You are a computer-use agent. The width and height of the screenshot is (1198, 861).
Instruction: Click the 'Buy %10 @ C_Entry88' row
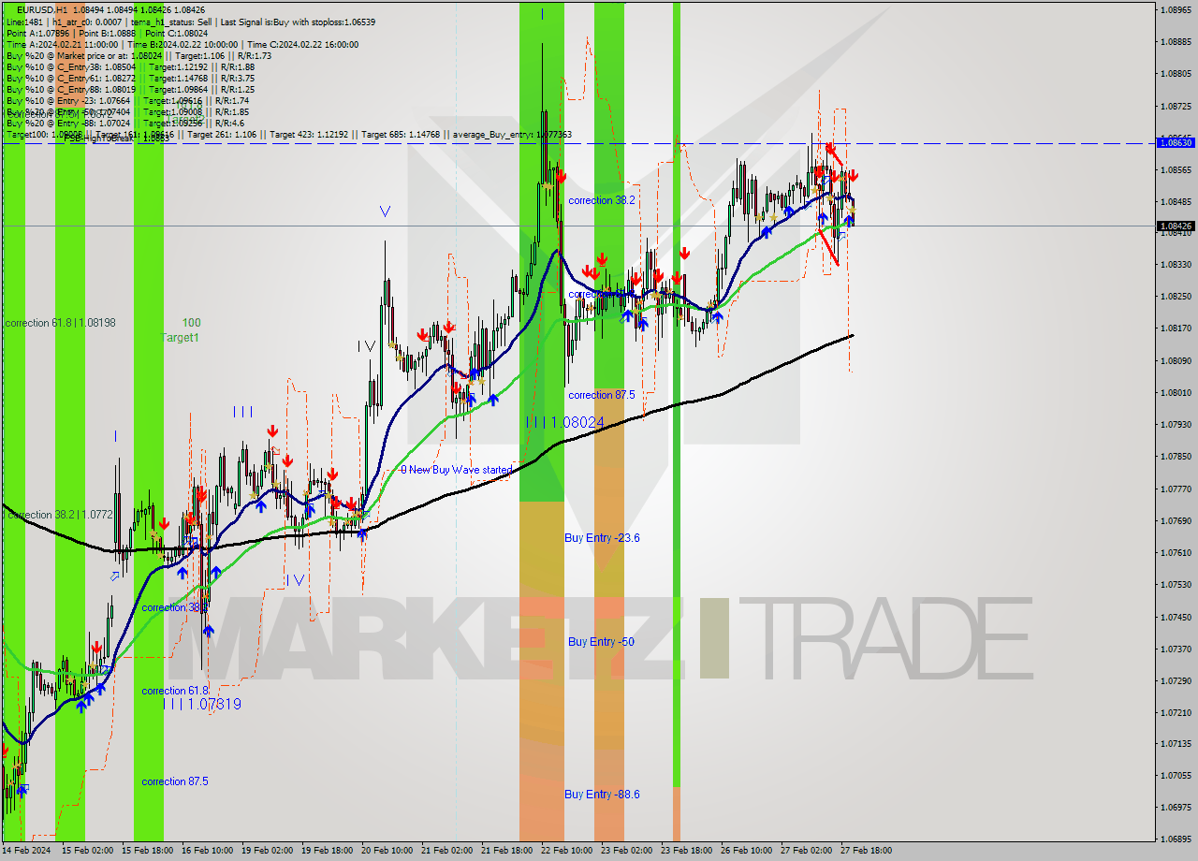(x=130, y=89)
